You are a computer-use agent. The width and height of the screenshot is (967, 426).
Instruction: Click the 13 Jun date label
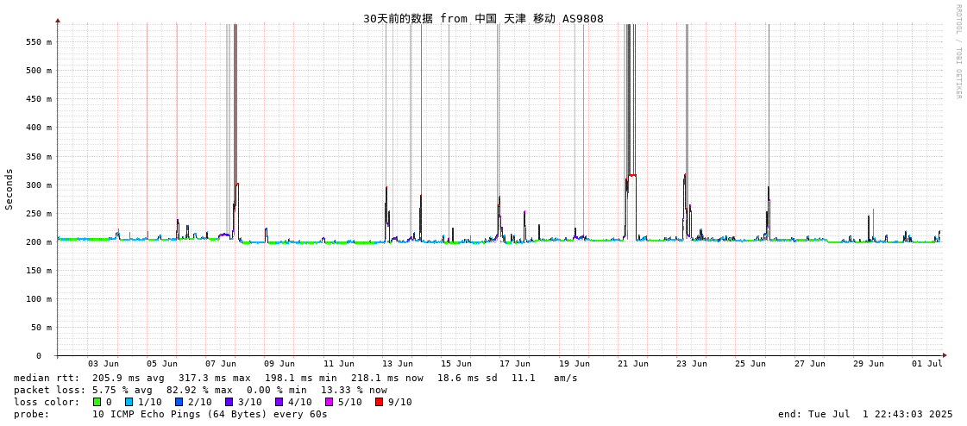(x=398, y=364)
